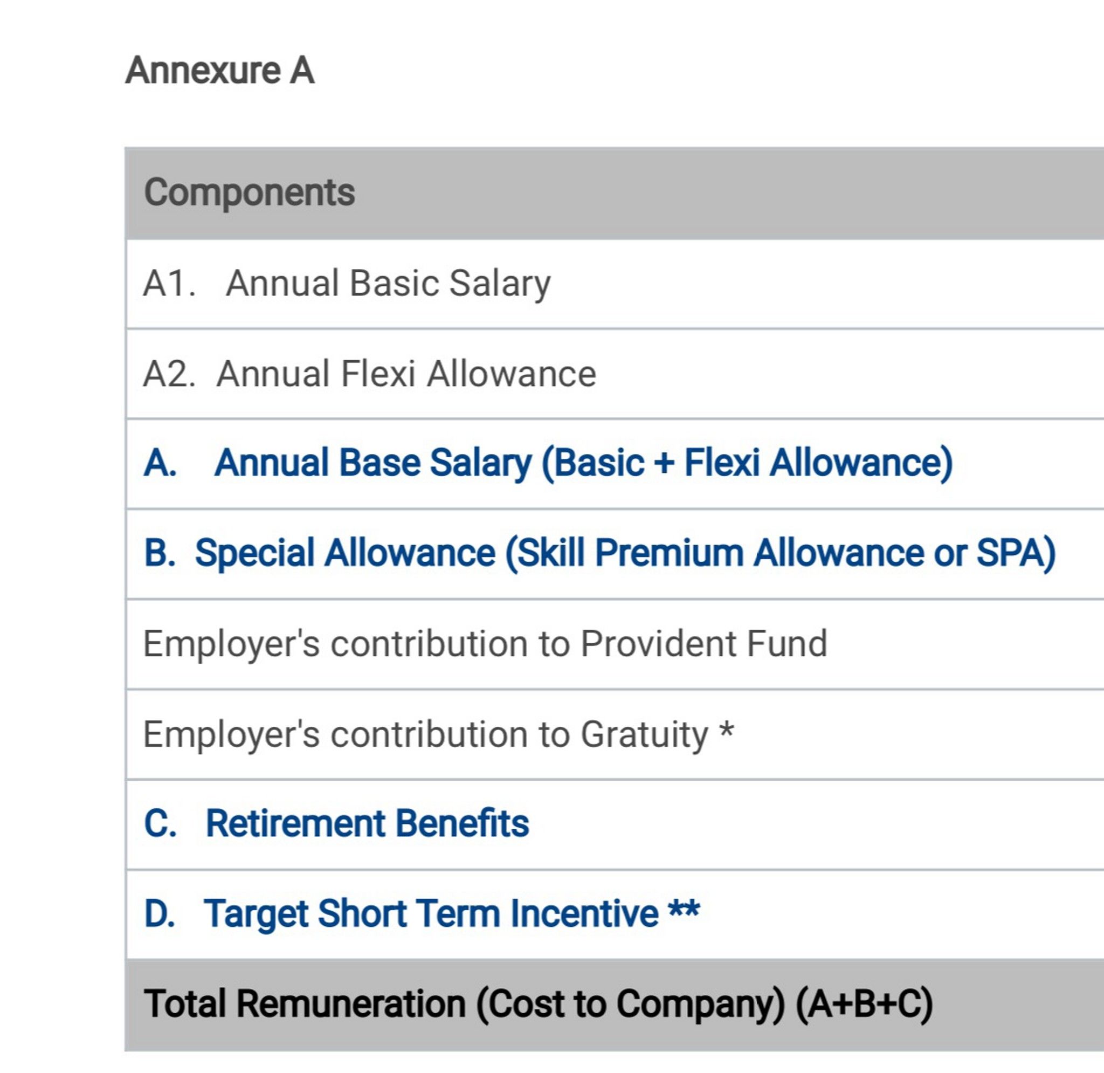
Task: Click the (A+B+C) formula text
Action: pyautogui.click(x=865, y=1005)
